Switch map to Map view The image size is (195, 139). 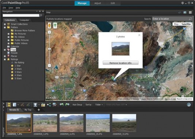(176, 24)
